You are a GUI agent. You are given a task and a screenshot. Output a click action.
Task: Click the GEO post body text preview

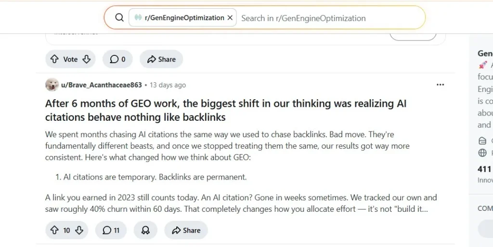click(x=228, y=145)
